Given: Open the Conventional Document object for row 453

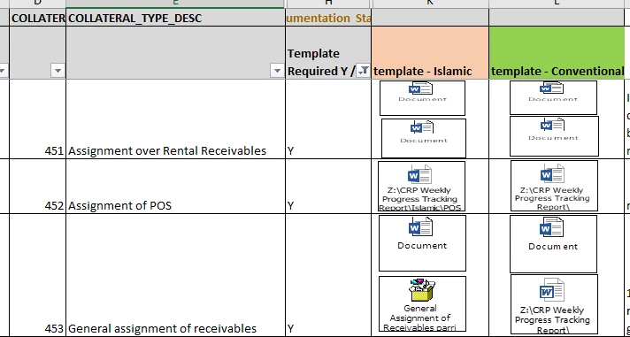Looking at the screenshot, I should [x=553, y=244].
